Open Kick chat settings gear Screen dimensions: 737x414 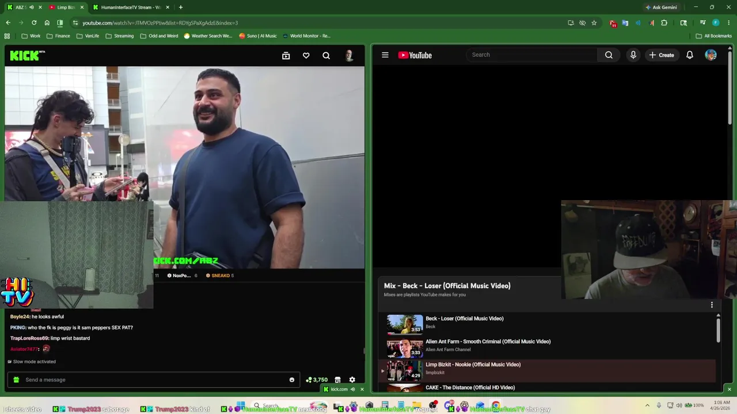click(352, 380)
